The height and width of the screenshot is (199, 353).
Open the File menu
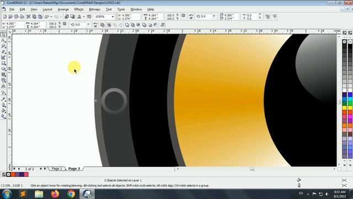12,9
